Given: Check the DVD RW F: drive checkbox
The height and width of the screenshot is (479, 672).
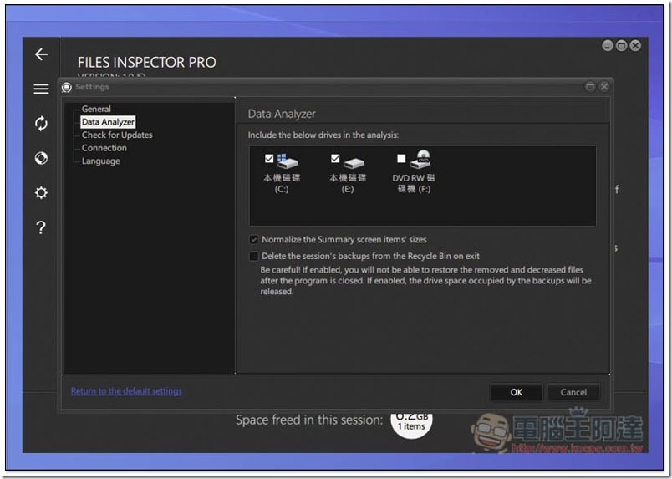Looking at the screenshot, I should [x=401, y=159].
